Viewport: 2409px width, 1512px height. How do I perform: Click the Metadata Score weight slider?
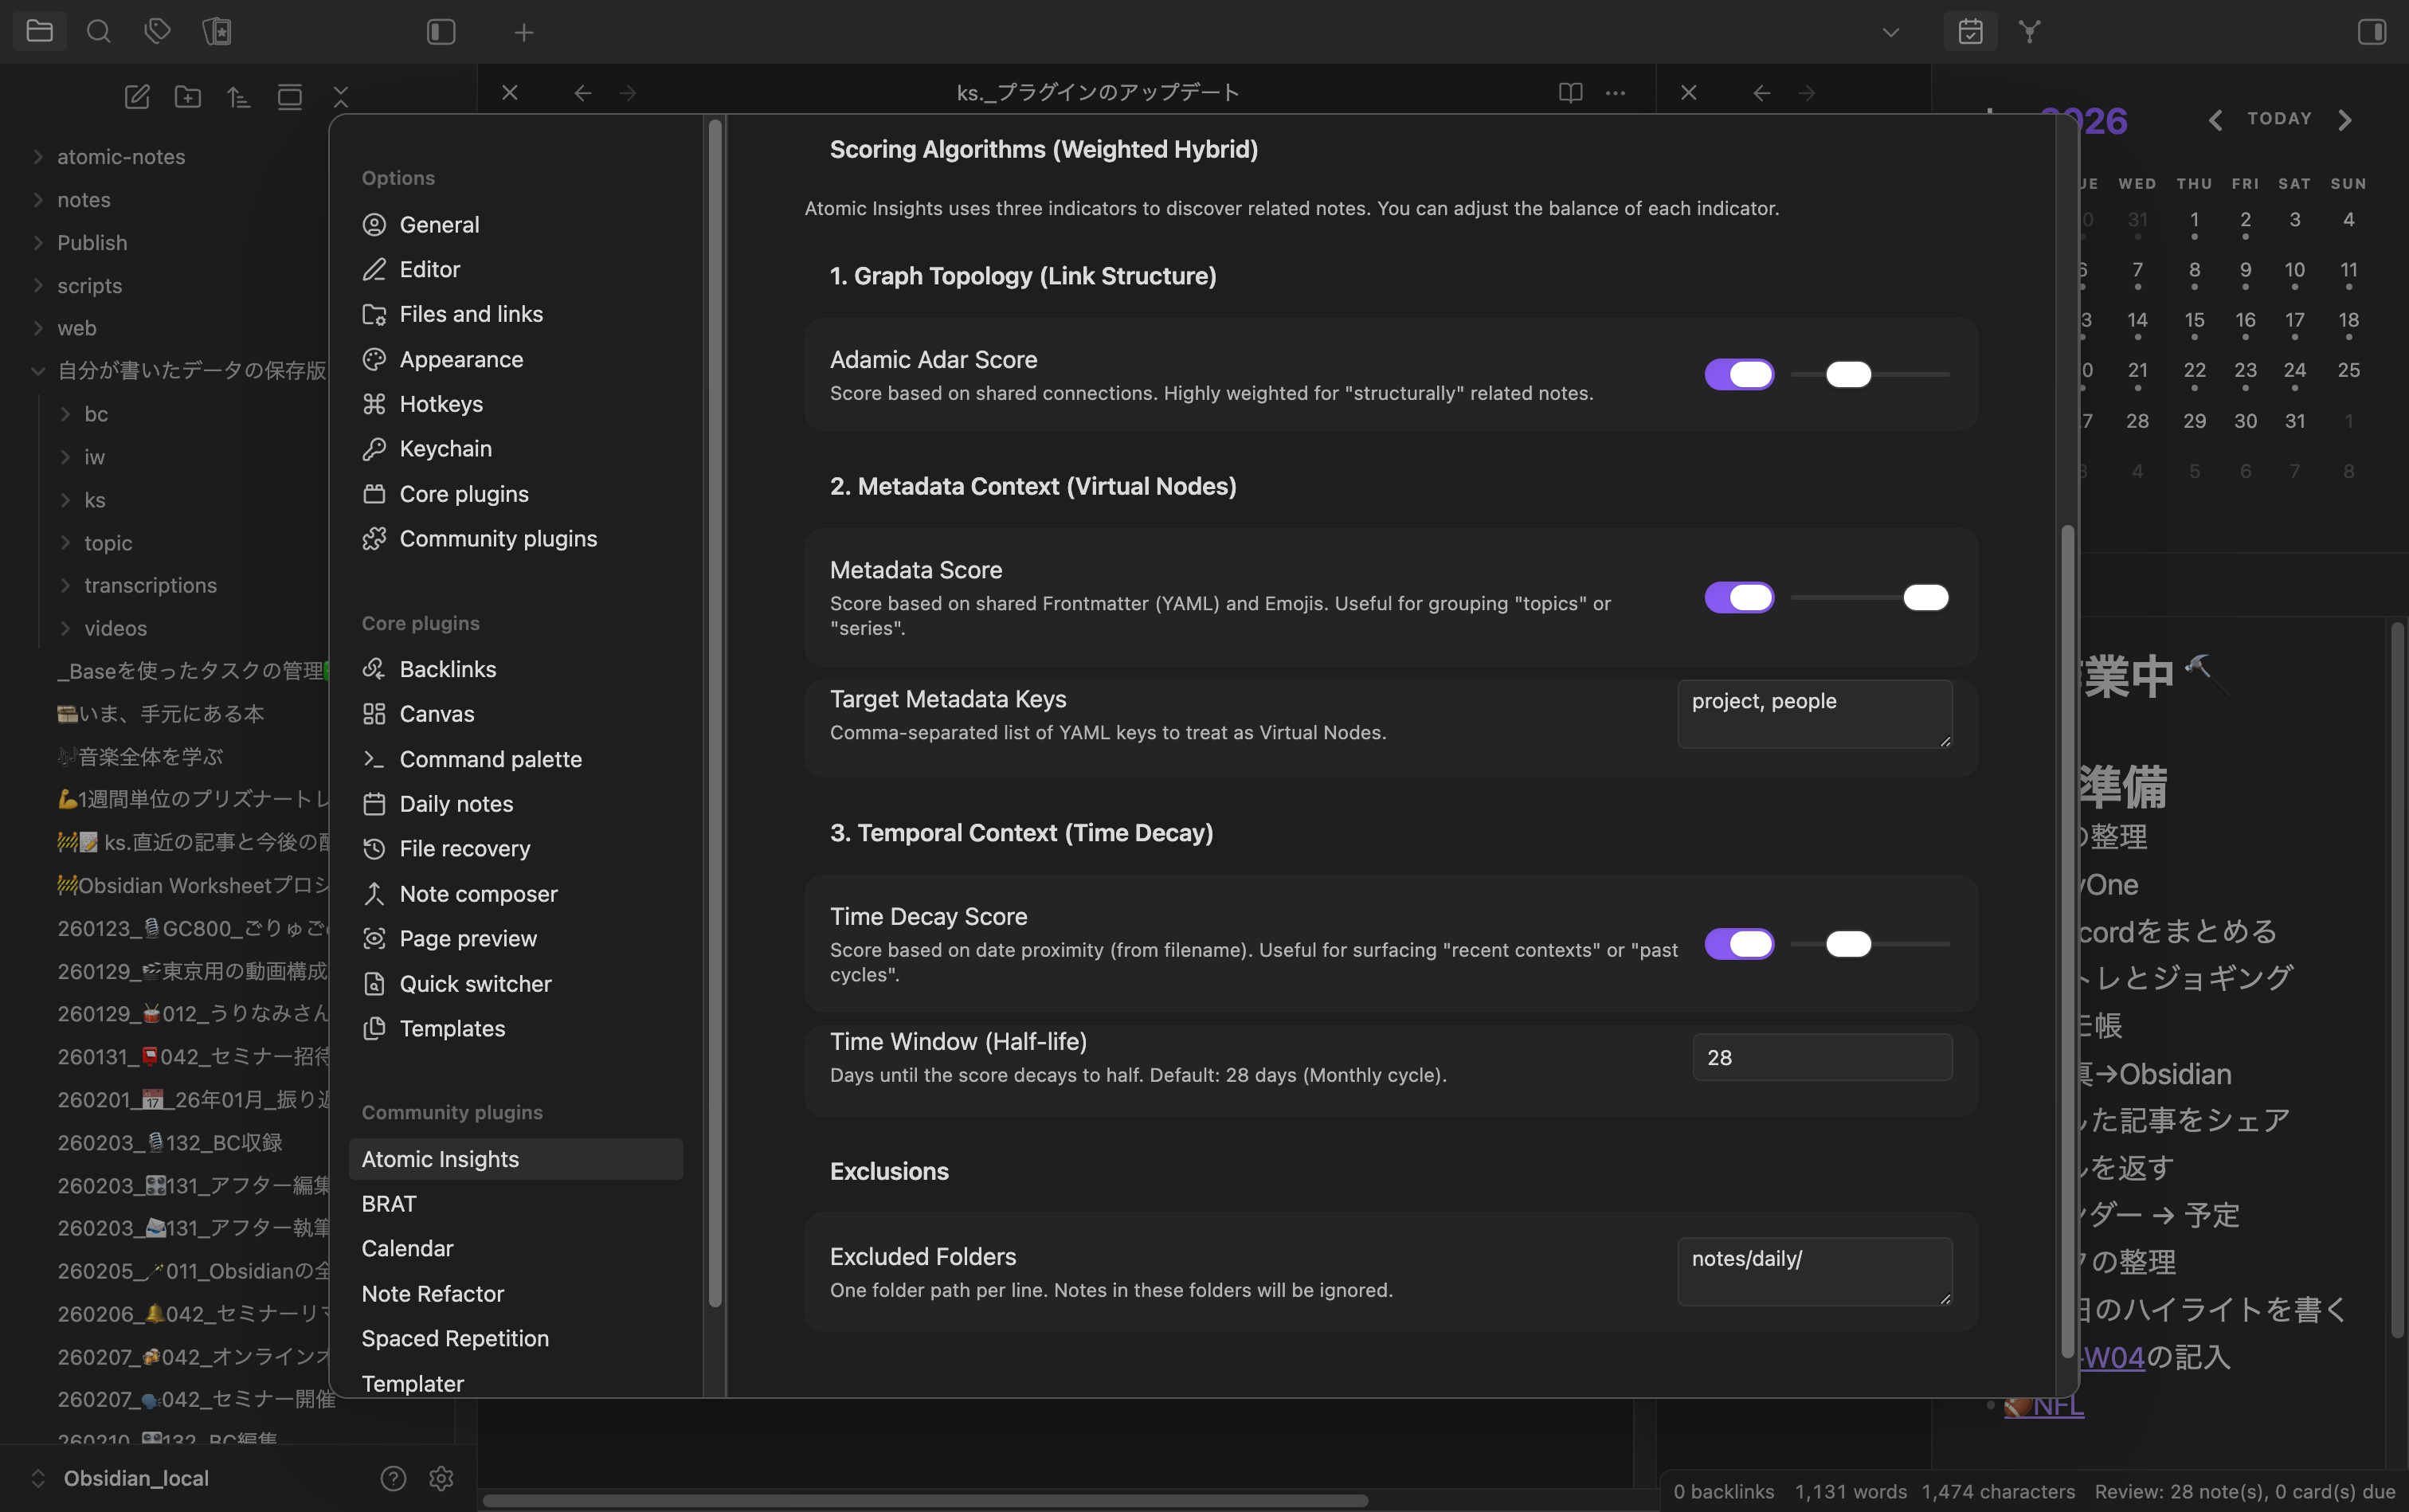[x=1870, y=598]
